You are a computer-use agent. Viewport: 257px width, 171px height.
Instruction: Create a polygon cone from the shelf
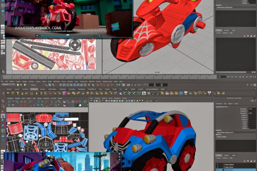[x=22, y=93]
